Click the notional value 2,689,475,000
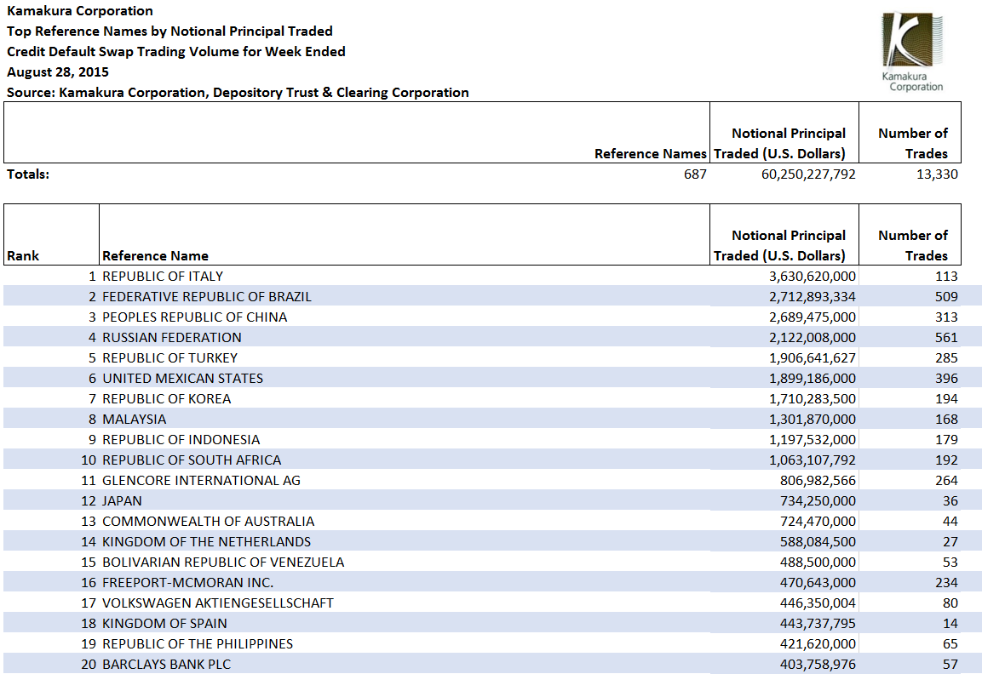The height and width of the screenshot is (674, 982). tap(813, 317)
